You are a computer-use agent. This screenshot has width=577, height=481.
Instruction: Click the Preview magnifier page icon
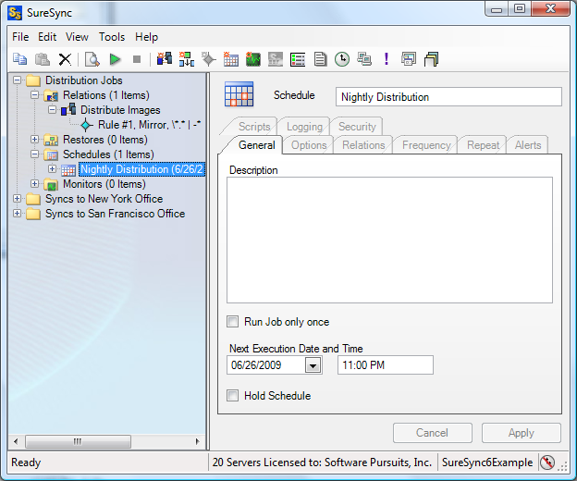(x=92, y=59)
